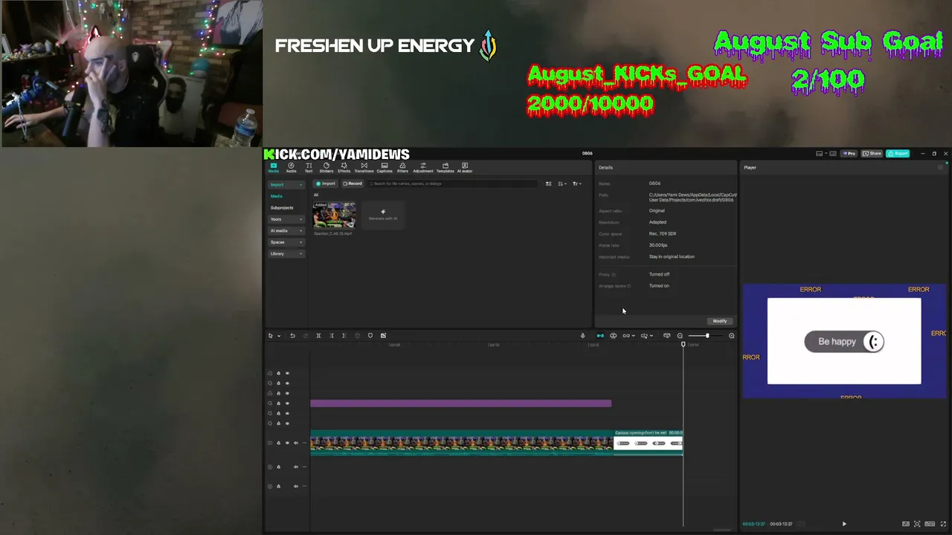Select the purple clip on the timeline
Image resolution: width=952 pixels, height=535 pixels.
coord(461,403)
